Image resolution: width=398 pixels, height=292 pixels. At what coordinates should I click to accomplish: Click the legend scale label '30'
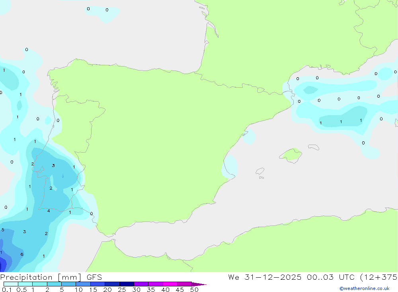point(136,290)
